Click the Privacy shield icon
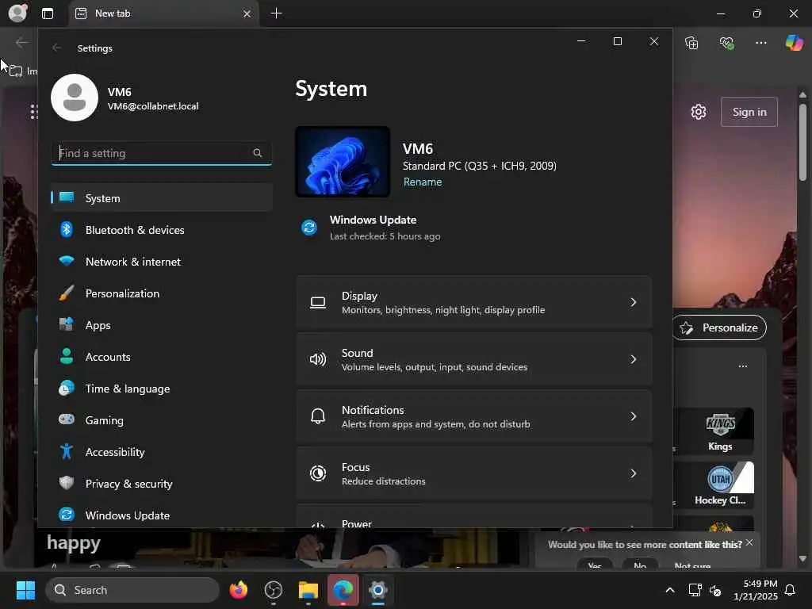812x609 pixels. pos(67,483)
